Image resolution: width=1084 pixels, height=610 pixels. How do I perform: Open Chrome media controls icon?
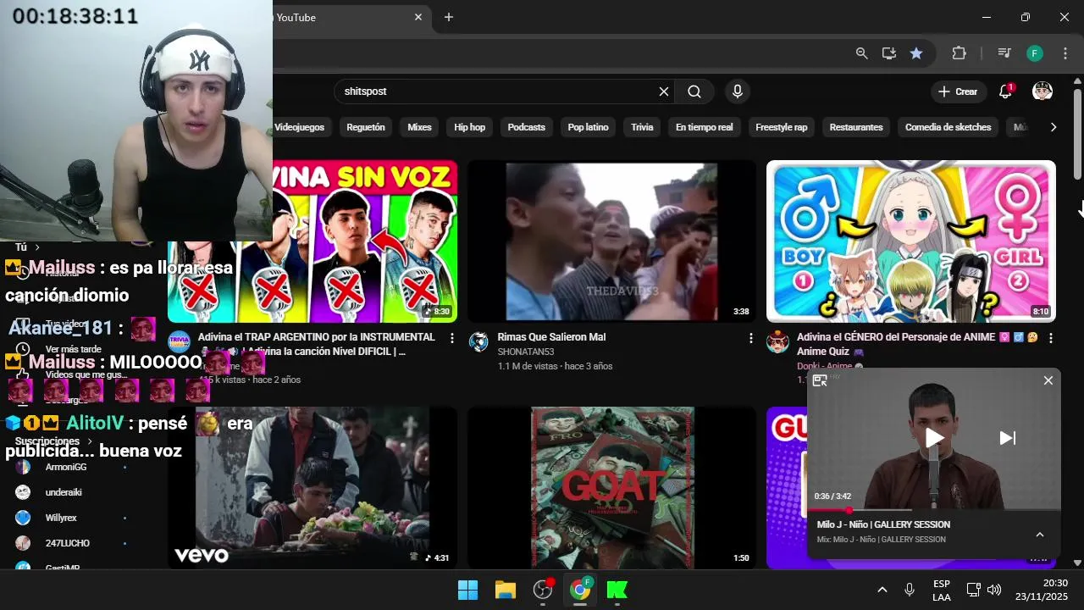point(1004,53)
